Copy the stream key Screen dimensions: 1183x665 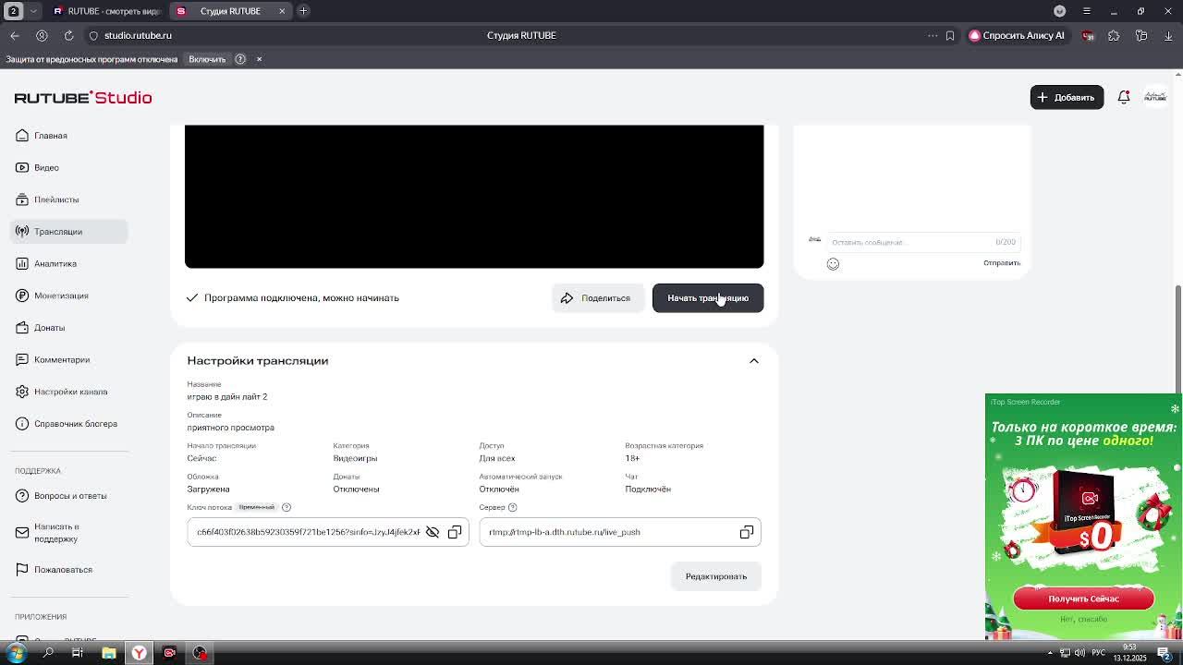tap(455, 532)
